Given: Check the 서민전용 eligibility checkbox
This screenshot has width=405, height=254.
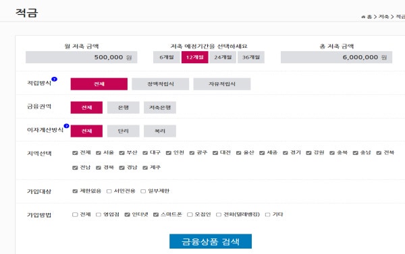Looking at the screenshot, I should tap(109, 191).
